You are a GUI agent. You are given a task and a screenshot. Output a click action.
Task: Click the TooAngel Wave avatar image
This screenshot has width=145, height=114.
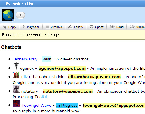[16, 103]
